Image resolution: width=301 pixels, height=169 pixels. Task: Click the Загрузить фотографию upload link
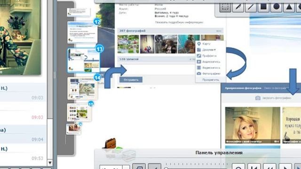pyautogui.click(x=273, y=98)
